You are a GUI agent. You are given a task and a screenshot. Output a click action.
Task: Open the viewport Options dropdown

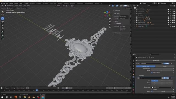pos(128,8)
